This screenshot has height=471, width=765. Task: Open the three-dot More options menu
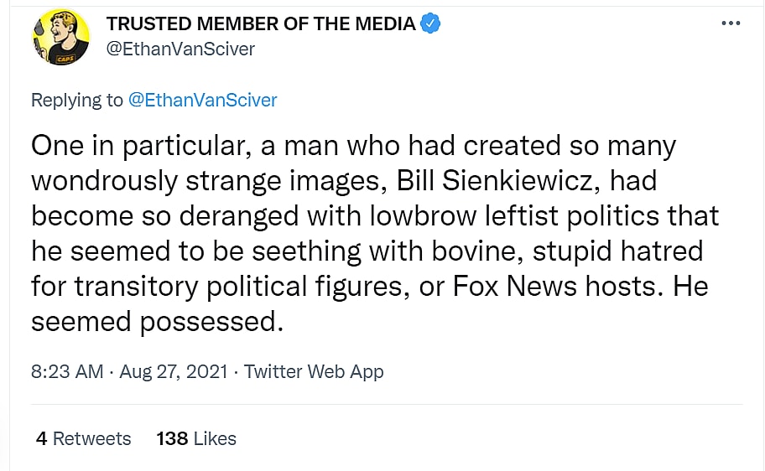(731, 24)
